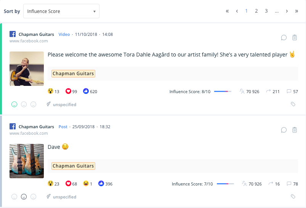
Task: Click unspecified gender label on the Dave post
Action: click(64, 197)
